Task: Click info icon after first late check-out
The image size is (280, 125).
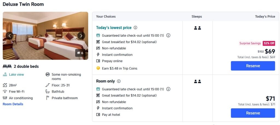Action: coord(168,35)
